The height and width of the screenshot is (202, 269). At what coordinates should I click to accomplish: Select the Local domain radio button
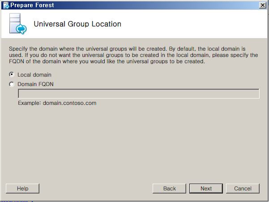point(12,74)
